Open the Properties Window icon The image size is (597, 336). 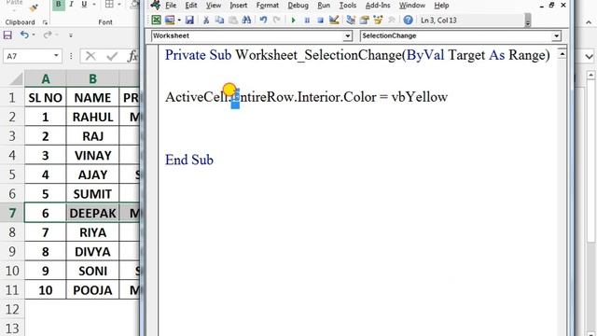tap(365, 21)
